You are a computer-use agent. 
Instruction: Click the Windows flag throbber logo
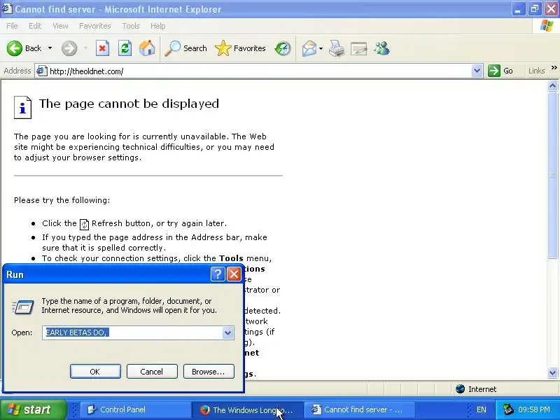547,26
